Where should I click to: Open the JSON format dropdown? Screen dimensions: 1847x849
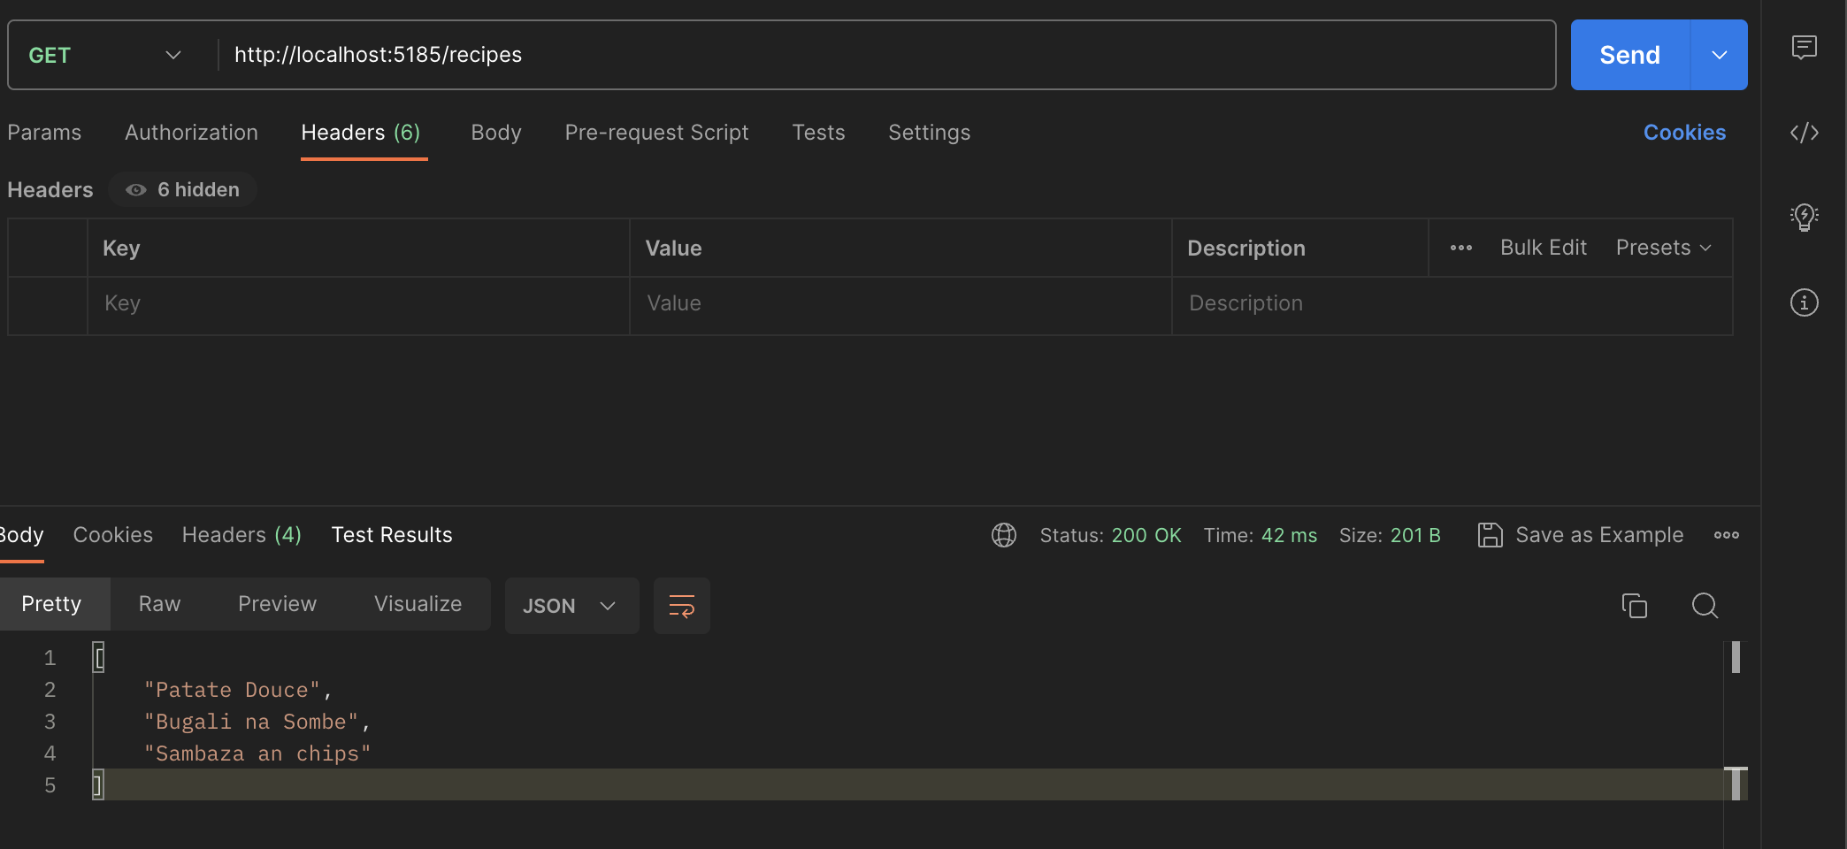pos(571,606)
